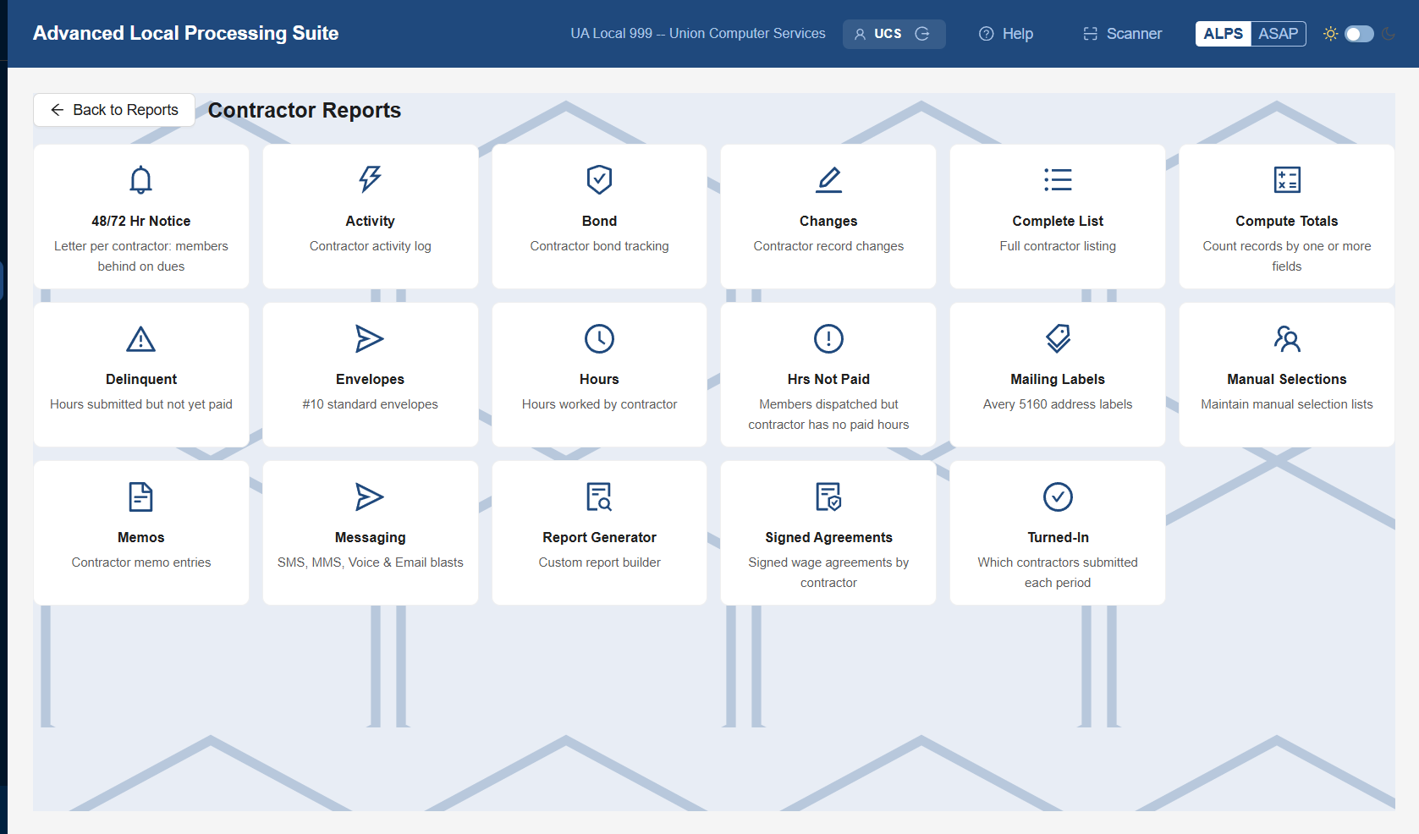
Task: Switch to the ASAP tab
Action: pyautogui.click(x=1278, y=34)
